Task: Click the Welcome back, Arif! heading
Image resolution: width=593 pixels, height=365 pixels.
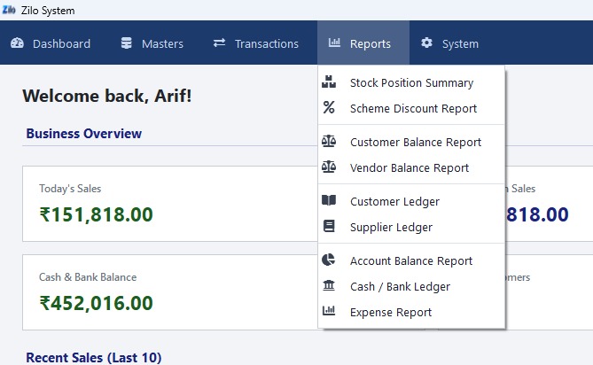Action: [107, 96]
